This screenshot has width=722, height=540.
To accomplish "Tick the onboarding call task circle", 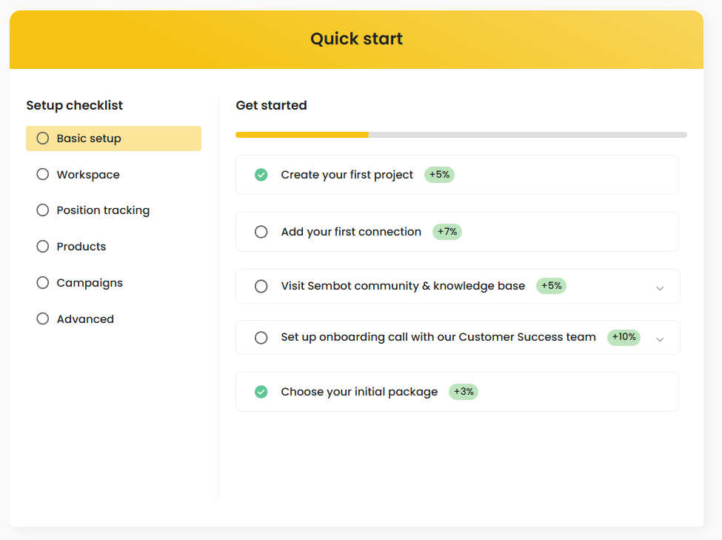I will 261,338.
